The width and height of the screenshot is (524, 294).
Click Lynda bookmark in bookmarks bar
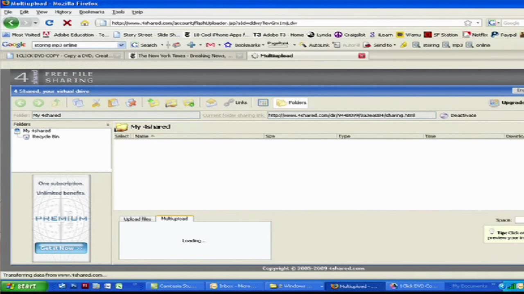pos(319,35)
